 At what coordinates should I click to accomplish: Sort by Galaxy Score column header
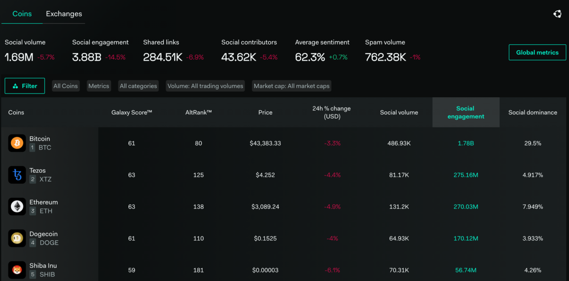(132, 112)
